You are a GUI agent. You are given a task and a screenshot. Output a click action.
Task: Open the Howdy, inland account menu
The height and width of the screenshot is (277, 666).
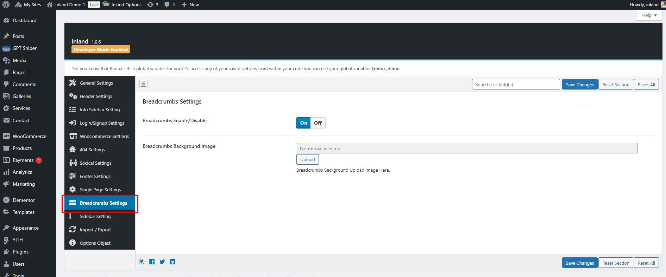(x=647, y=5)
